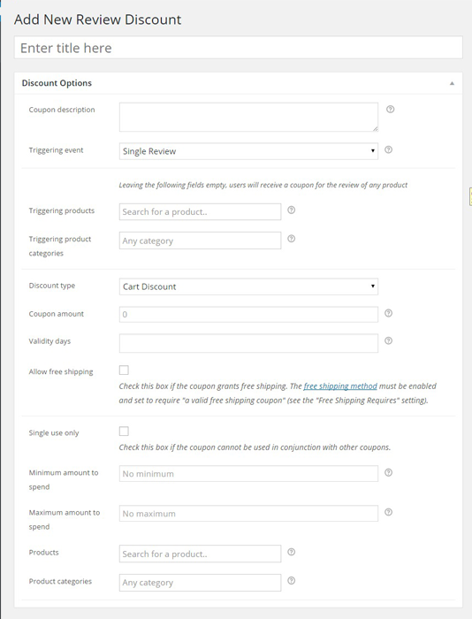
Task: Click the Validity days input box
Action: 248,343
